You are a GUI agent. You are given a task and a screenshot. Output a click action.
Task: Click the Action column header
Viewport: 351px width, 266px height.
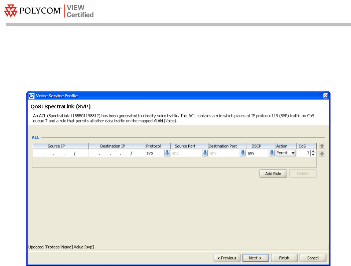(286, 146)
